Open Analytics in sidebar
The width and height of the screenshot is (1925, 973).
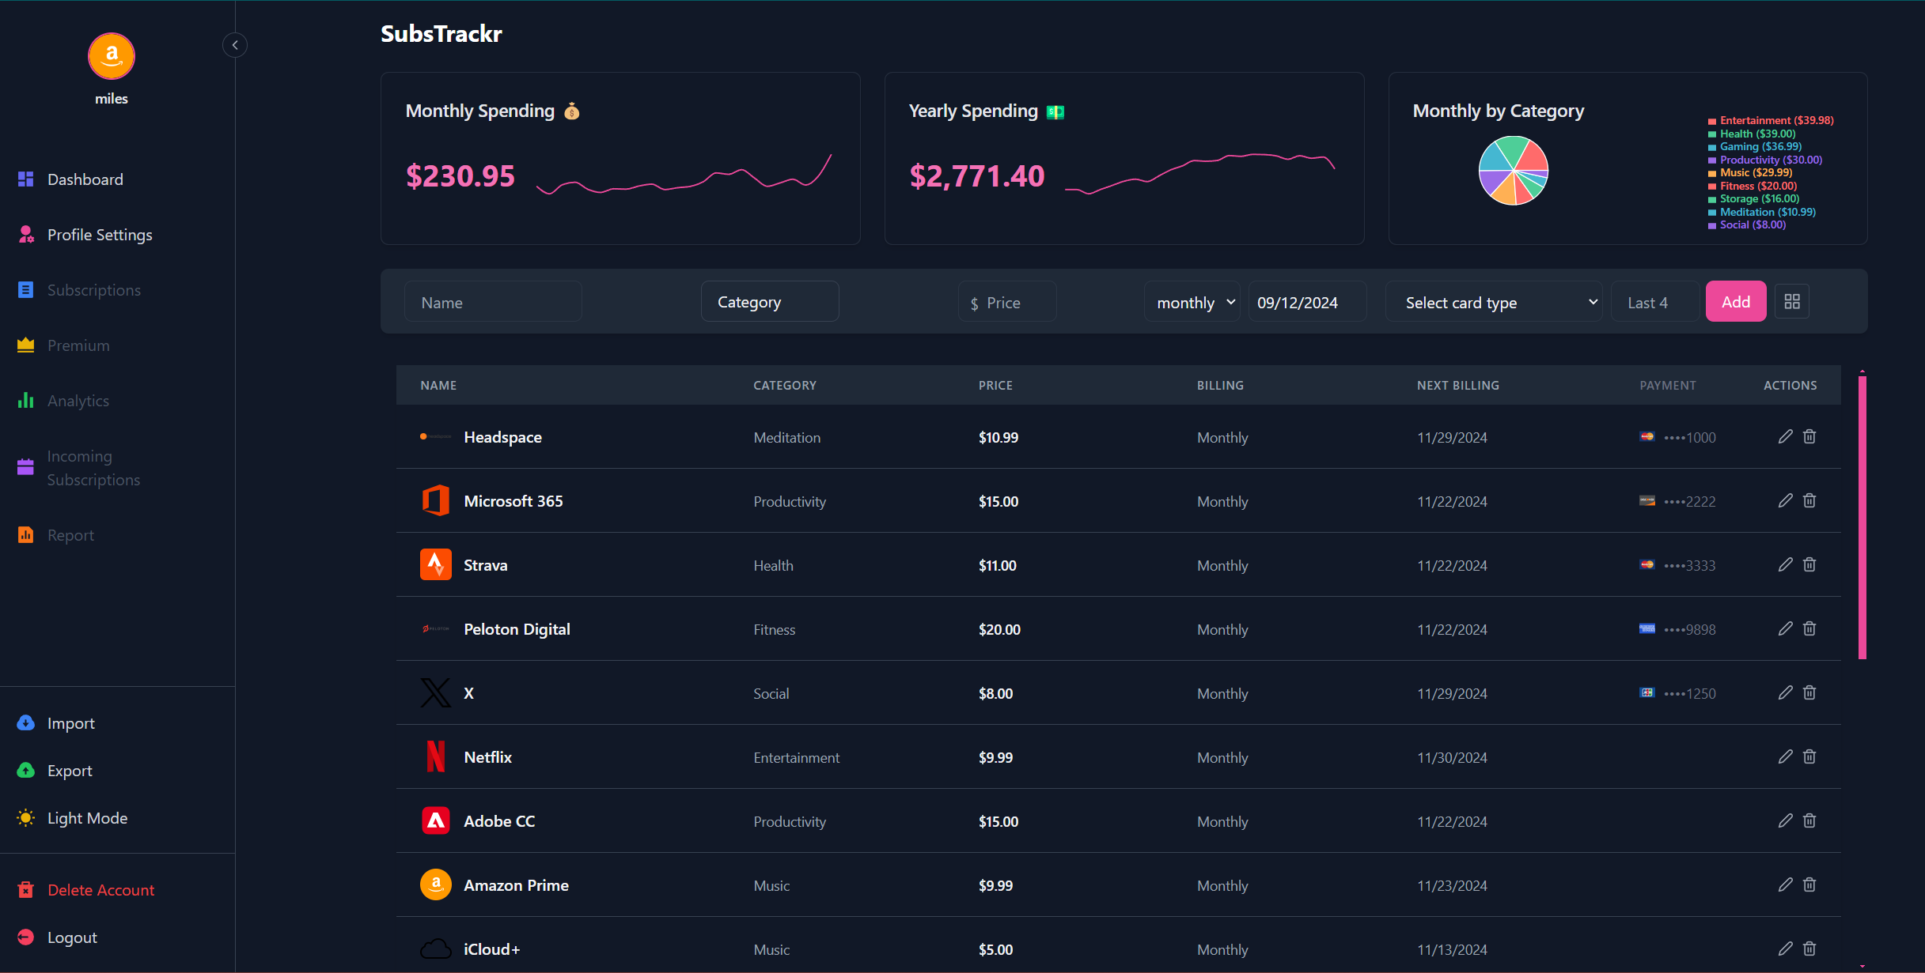click(x=78, y=401)
